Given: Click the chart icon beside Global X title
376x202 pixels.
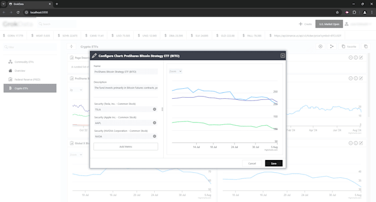Looking at the screenshot, I should click(x=71, y=143).
